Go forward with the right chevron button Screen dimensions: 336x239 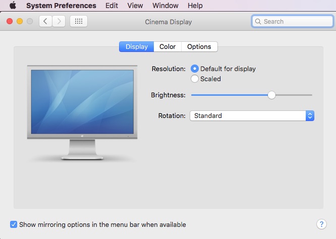pos(59,21)
